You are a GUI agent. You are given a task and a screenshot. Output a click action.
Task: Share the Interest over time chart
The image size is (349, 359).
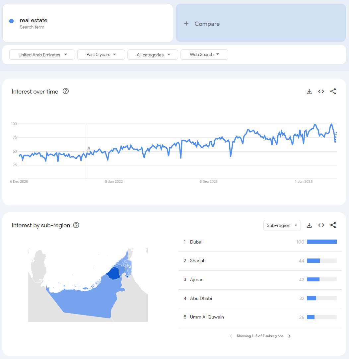coord(333,92)
